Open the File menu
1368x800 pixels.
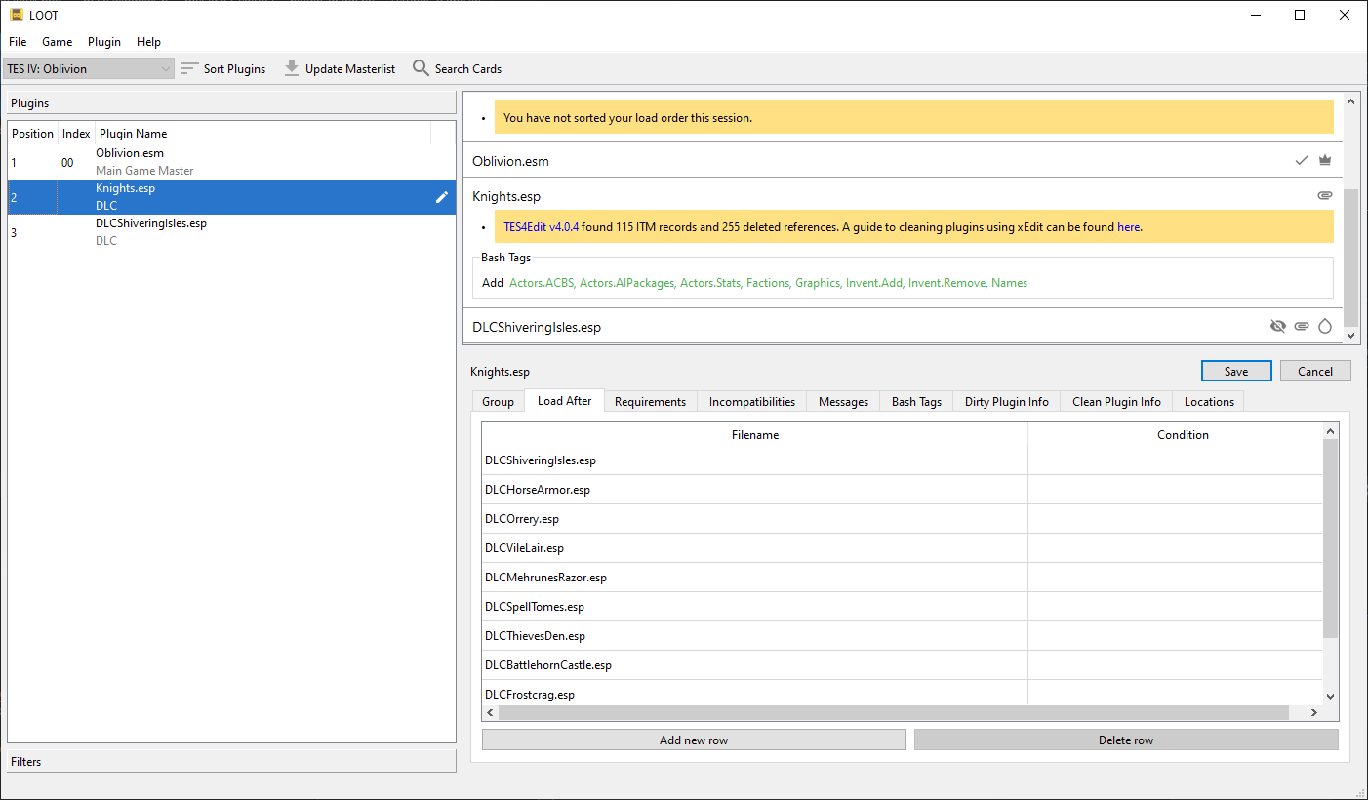(x=18, y=42)
